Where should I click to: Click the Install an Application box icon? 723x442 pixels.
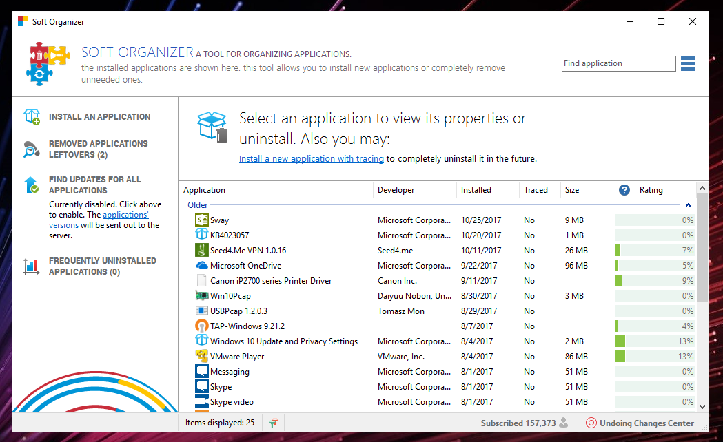pyautogui.click(x=32, y=116)
